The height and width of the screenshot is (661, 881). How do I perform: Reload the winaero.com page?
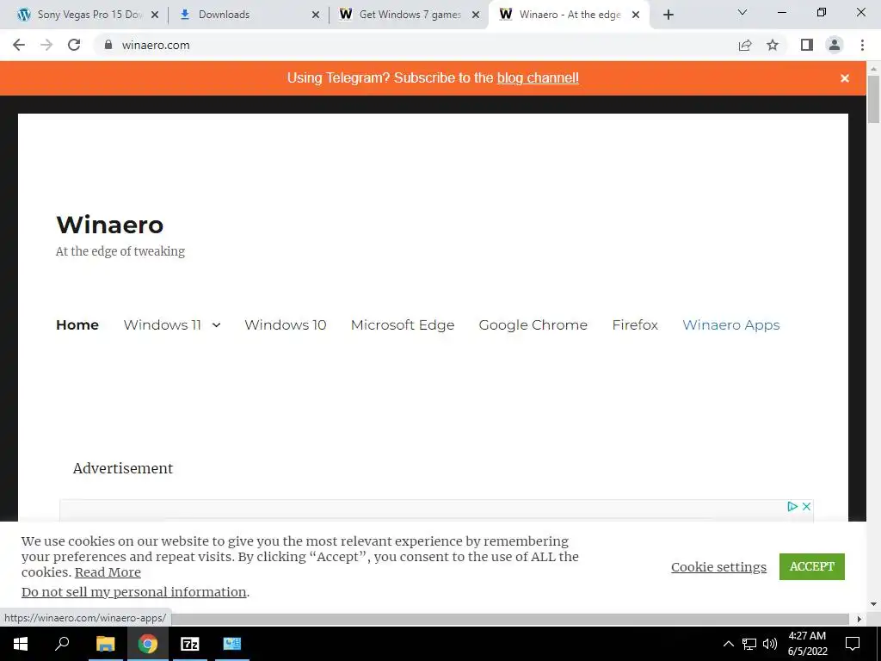pos(74,45)
